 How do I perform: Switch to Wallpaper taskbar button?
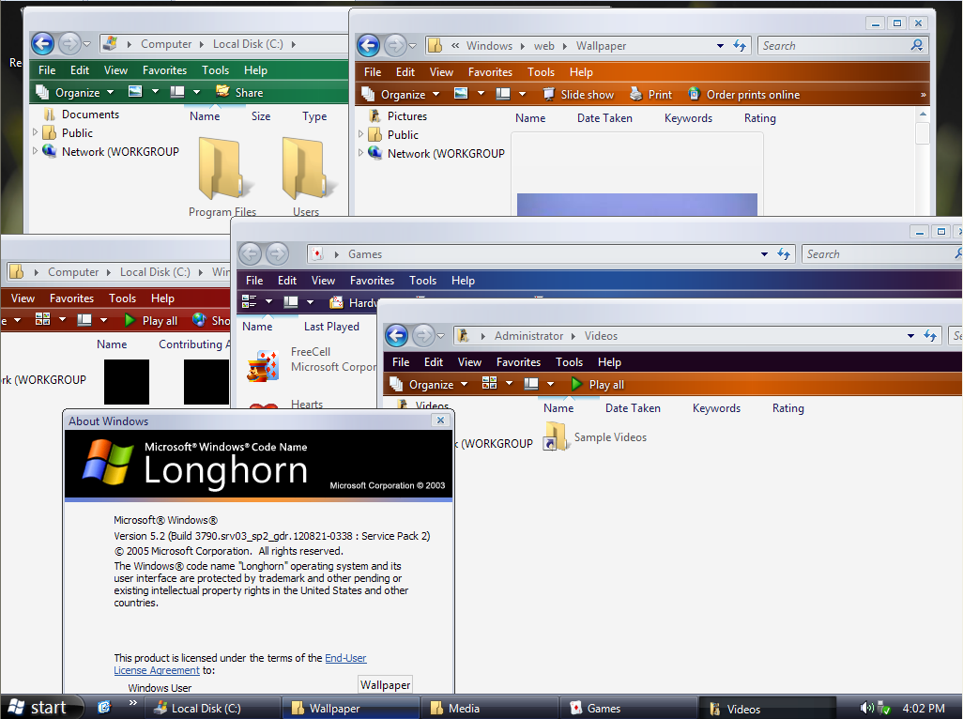[351, 708]
